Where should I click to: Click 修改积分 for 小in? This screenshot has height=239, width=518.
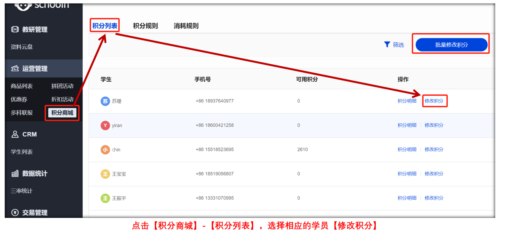click(434, 149)
